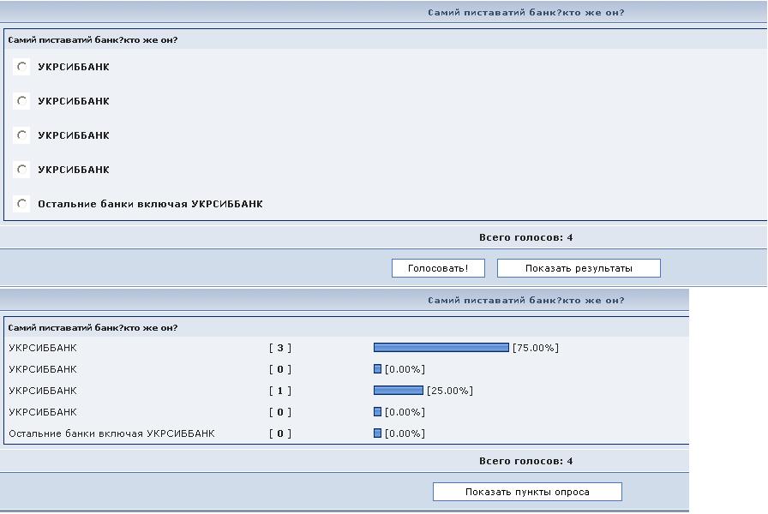Select the second УКРСИББАНК radio option
Viewport: 768px width, 514px height.
(x=21, y=101)
